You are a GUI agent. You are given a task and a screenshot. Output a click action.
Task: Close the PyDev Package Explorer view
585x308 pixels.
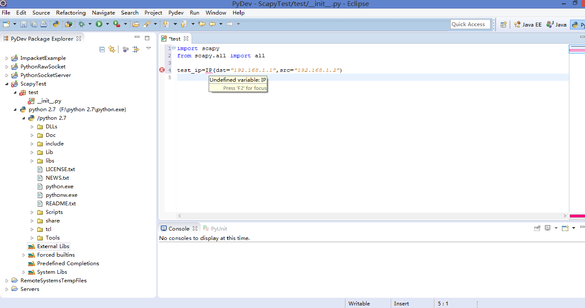point(79,38)
